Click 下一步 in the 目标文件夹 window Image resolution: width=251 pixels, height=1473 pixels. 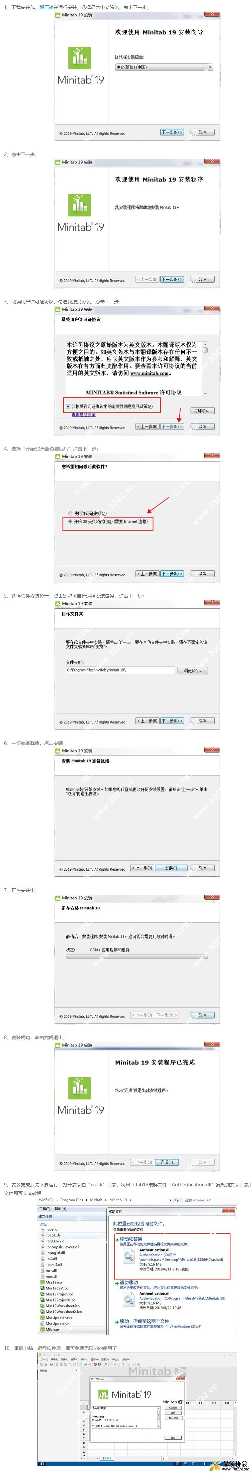pyautogui.click(x=172, y=720)
